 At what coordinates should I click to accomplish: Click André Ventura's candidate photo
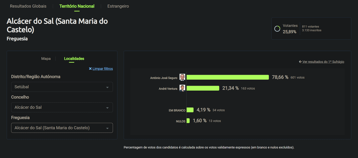(x=182, y=88)
